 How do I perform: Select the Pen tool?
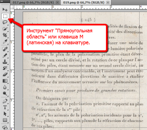5,101
